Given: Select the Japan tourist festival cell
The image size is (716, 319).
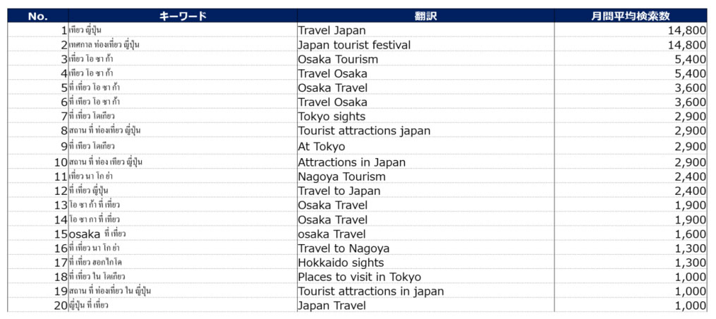Looking at the screenshot, I should [425, 44].
